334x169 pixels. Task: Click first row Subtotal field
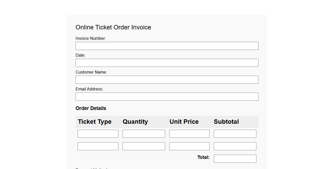pos(235,134)
